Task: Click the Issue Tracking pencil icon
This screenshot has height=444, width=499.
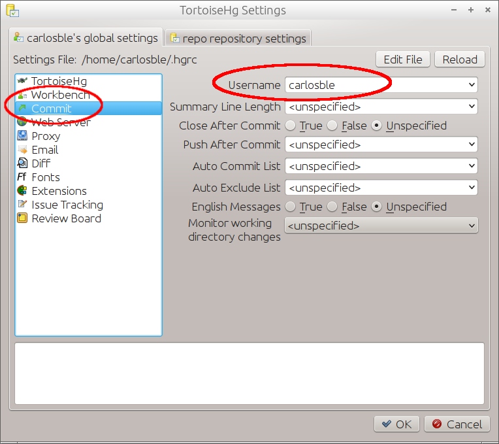Action: coord(22,205)
